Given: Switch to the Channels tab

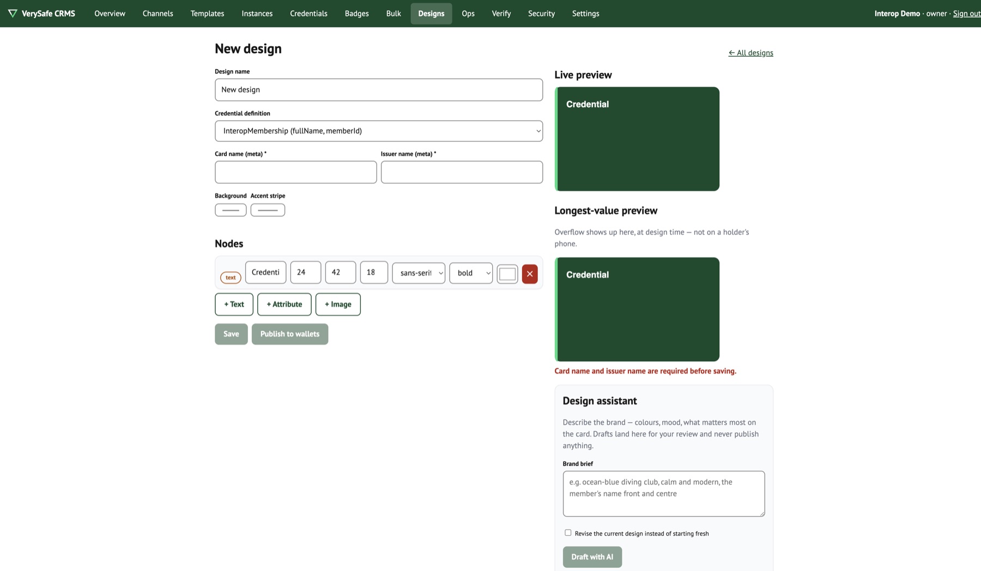Looking at the screenshot, I should click(158, 14).
